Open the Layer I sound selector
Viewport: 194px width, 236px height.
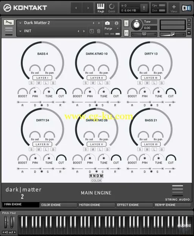(x=42, y=78)
